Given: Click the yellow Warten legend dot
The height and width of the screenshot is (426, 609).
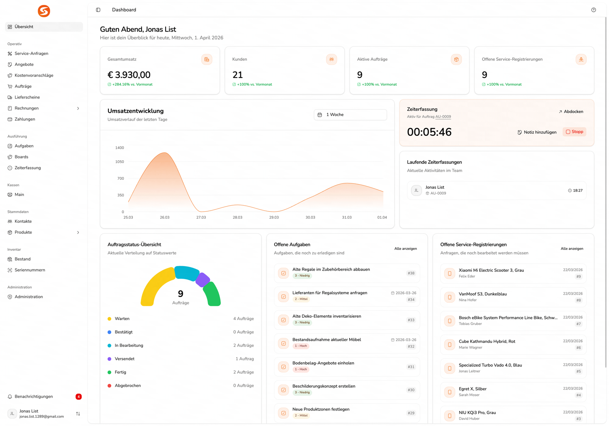Looking at the screenshot, I should pos(110,319).
